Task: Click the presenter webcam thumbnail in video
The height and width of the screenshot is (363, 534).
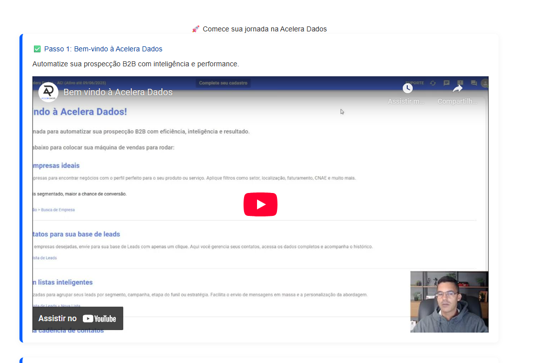Action: pyautogui.click(x=449, y=302)
